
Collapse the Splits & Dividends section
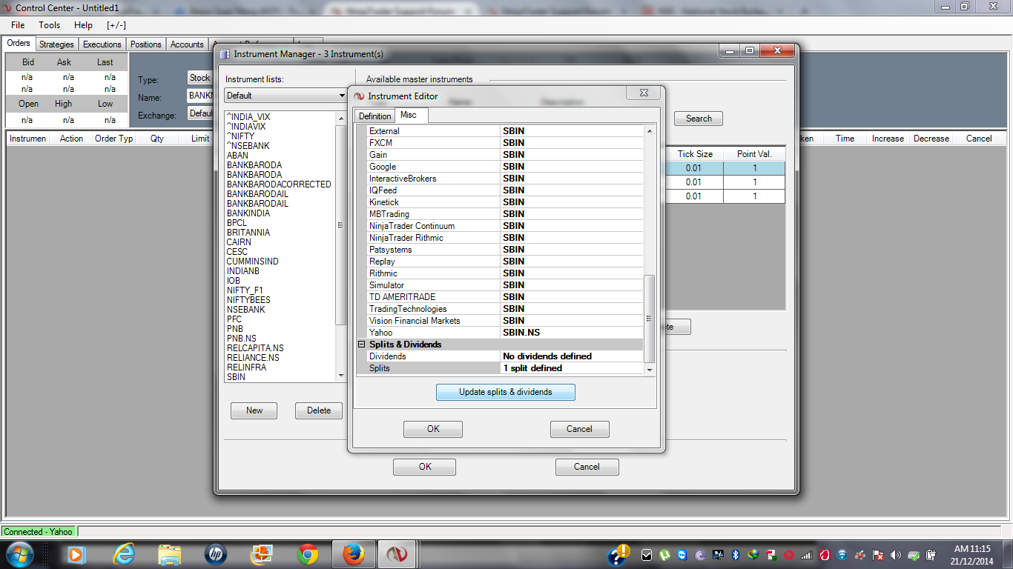[362, 345]
